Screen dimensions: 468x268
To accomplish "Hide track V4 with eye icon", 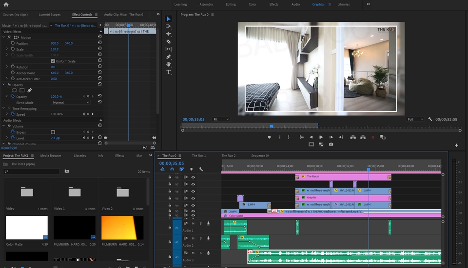I will tap(193, 205).
